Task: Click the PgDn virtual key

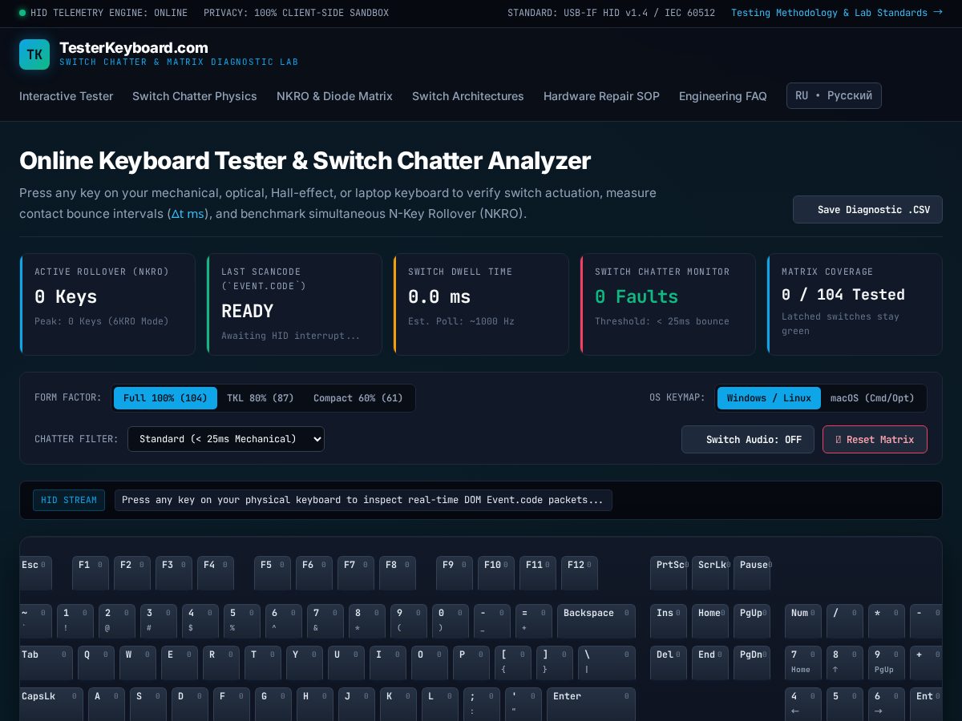Action: (x=752, y=663)
